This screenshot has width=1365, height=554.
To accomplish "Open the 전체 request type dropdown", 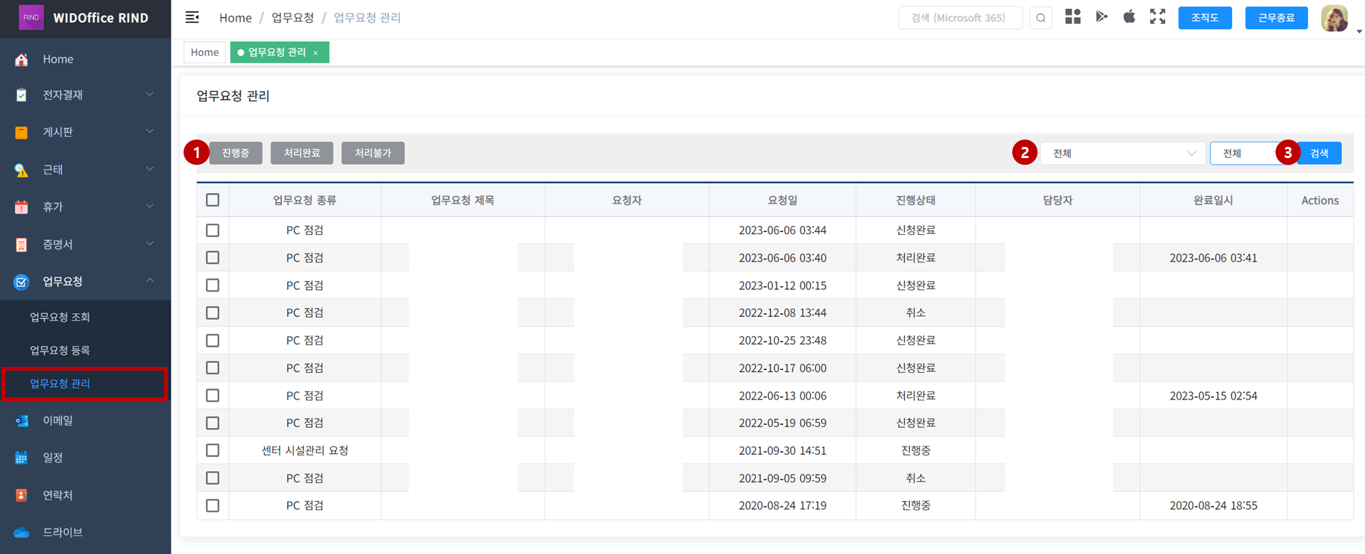I will click(1123, 154).
